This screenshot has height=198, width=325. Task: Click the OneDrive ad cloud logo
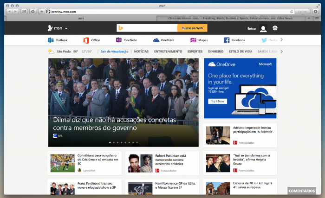click(x=212, y=64)
